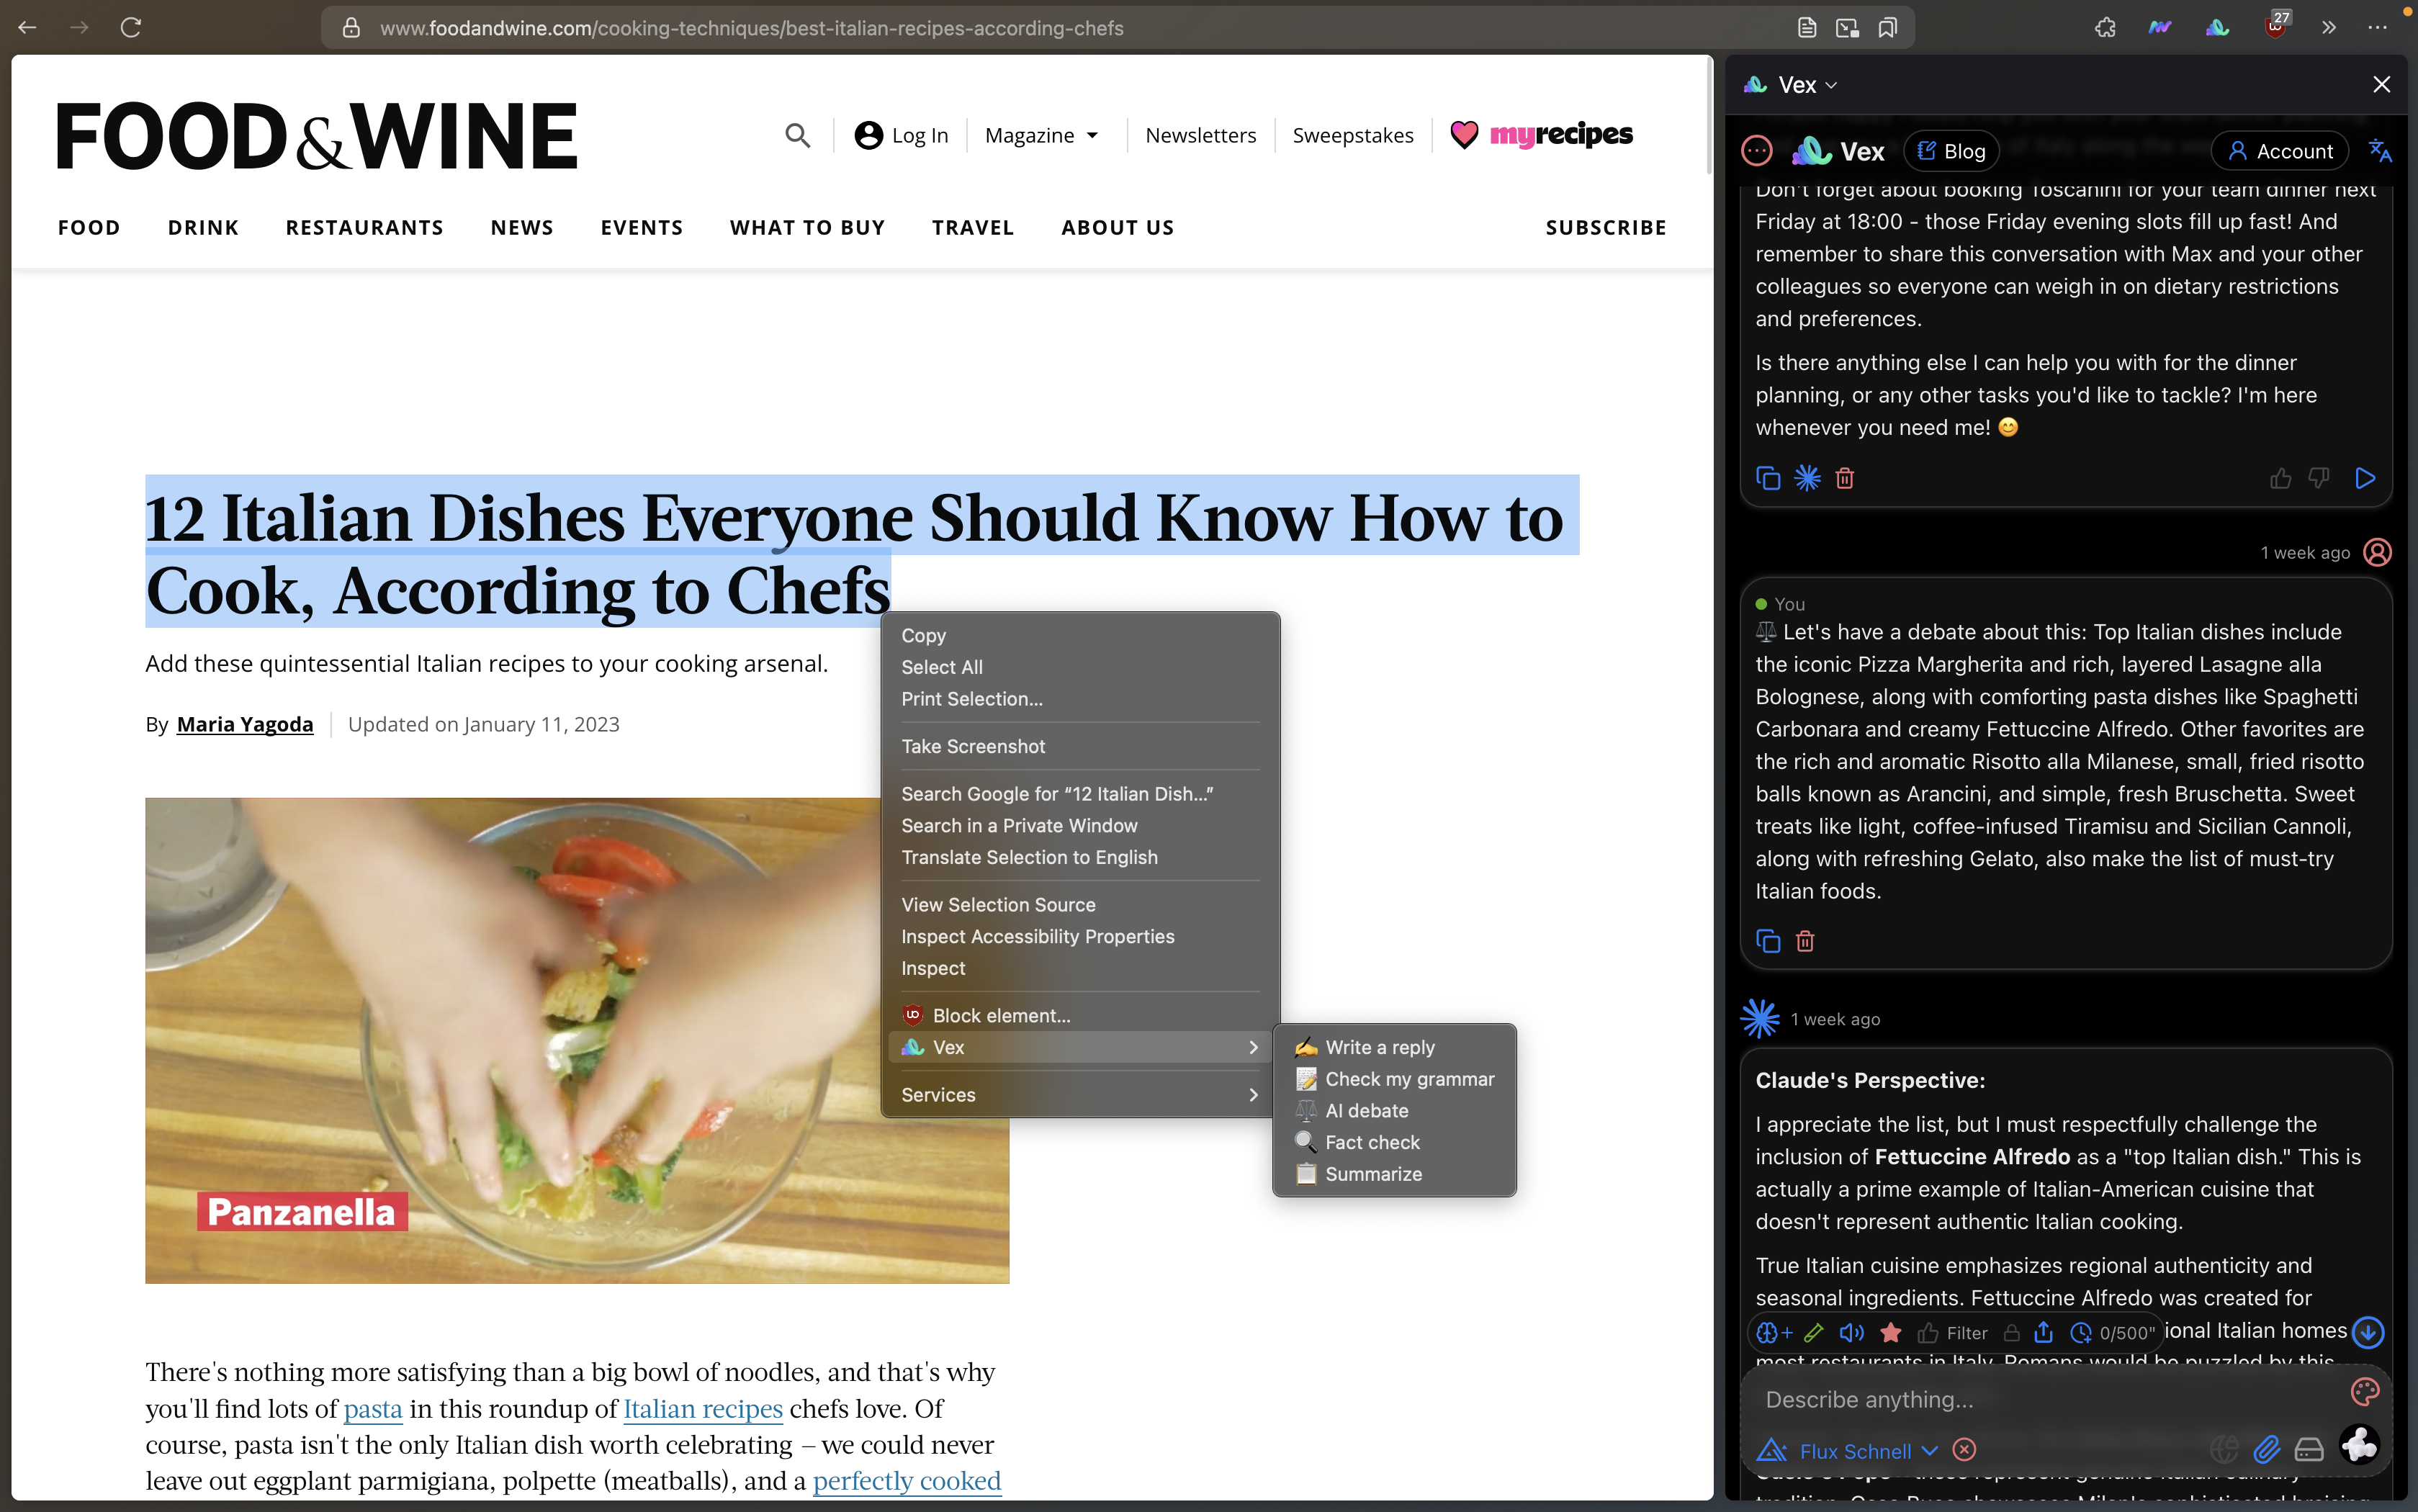Choose 'Fact check' in the Vex submenu
The height and width of the screenshot is (1512, 2418).
click(x=1394, y=1143)
